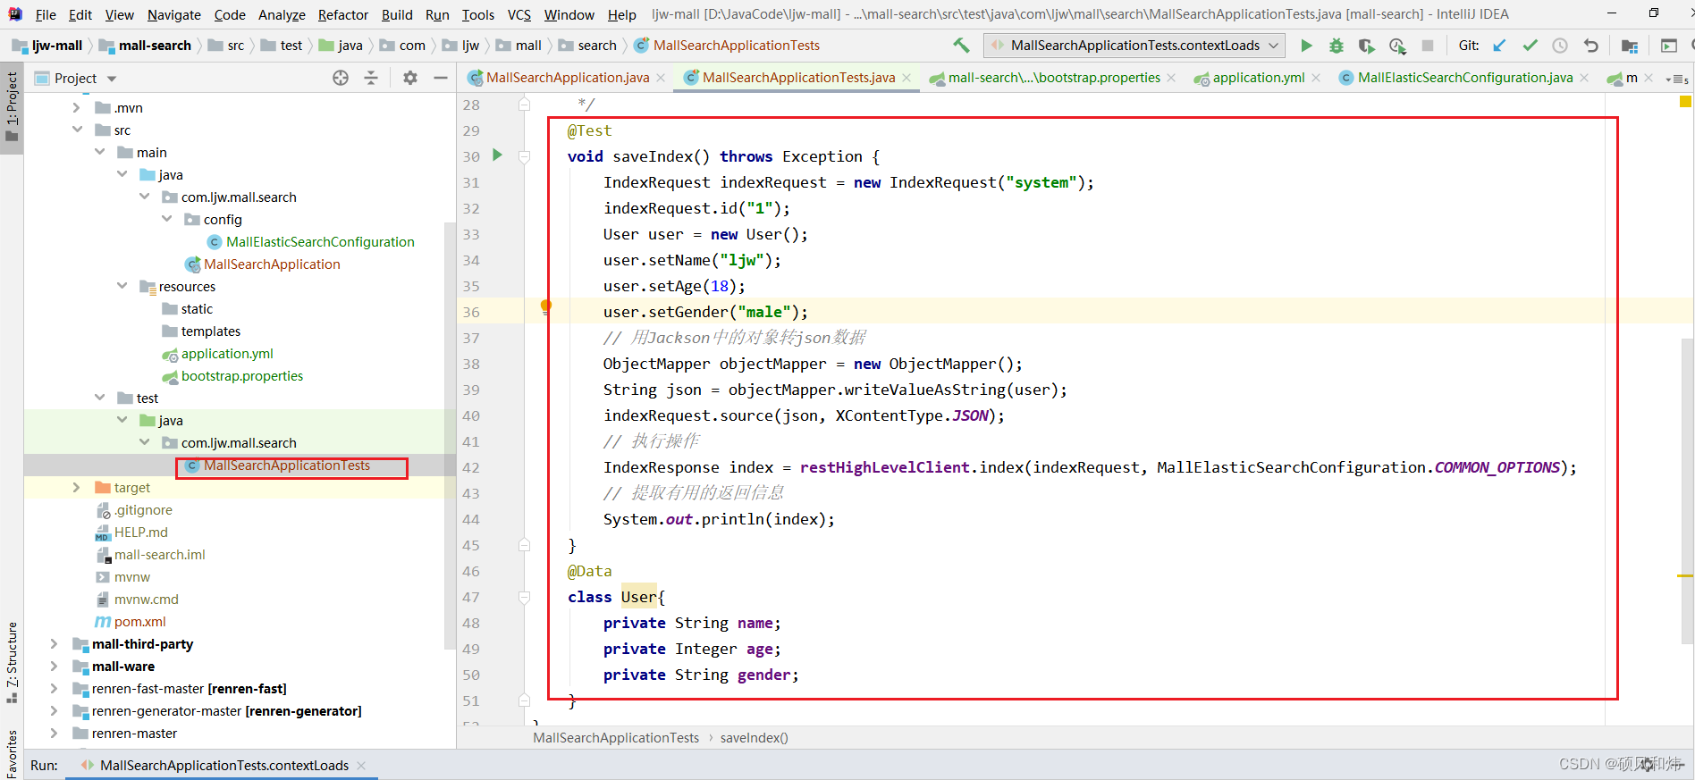1695x780 pixels.
Task: Click the Debug bug icon
Action: coord(1337,46)
